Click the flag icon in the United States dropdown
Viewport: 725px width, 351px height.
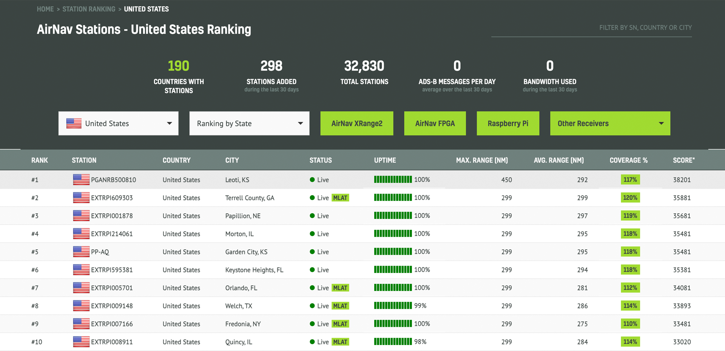[x=74, y=123]
